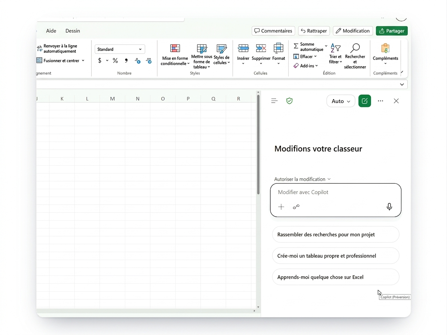Click the increase decimal icon

click(x=138, y=61)
